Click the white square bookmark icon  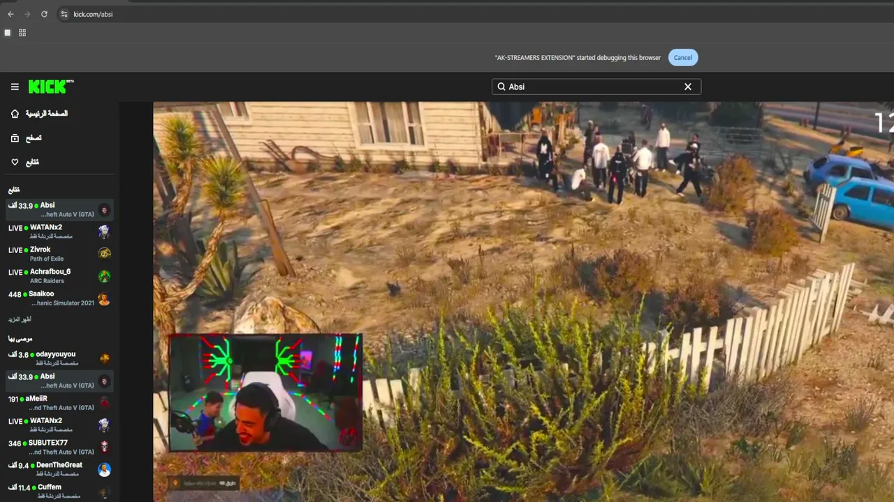point(8,33)
